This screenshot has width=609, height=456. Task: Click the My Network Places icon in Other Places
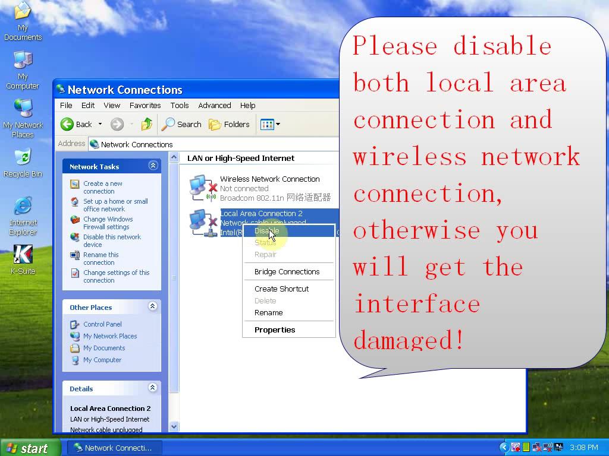(x=74, y=336)
